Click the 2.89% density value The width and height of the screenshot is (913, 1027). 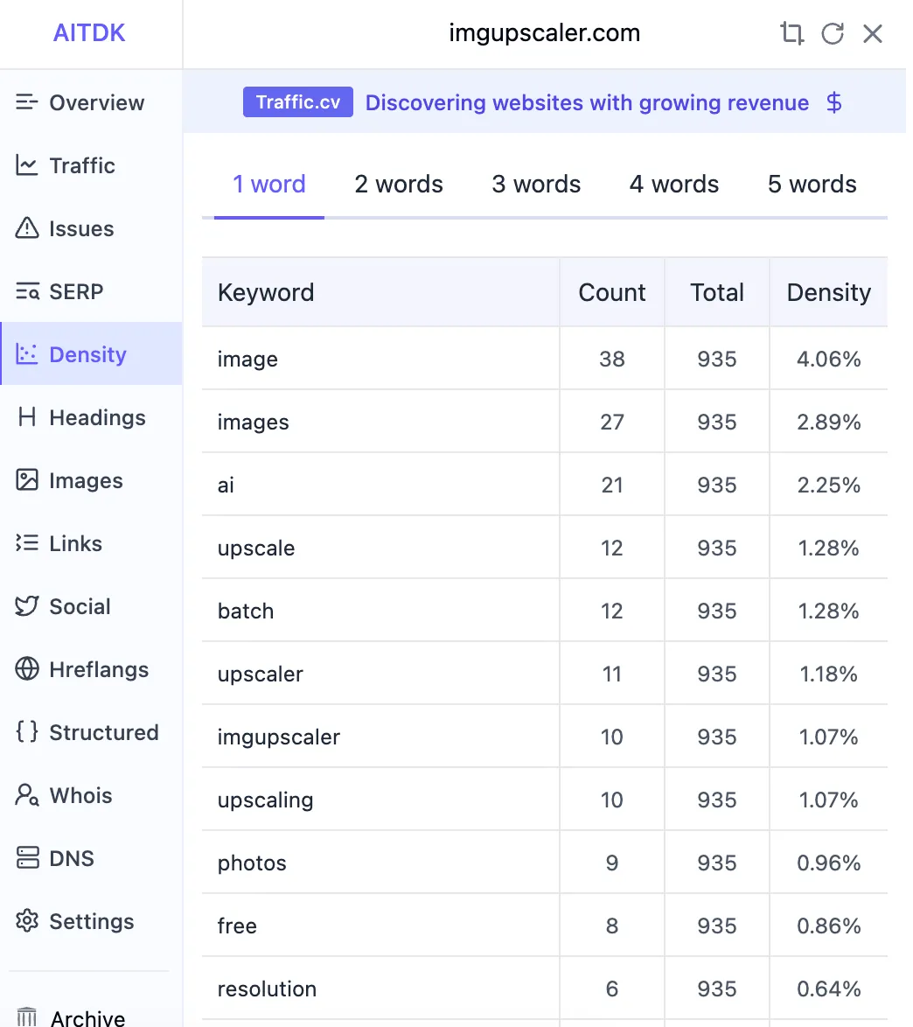click(x=828, y=422)
